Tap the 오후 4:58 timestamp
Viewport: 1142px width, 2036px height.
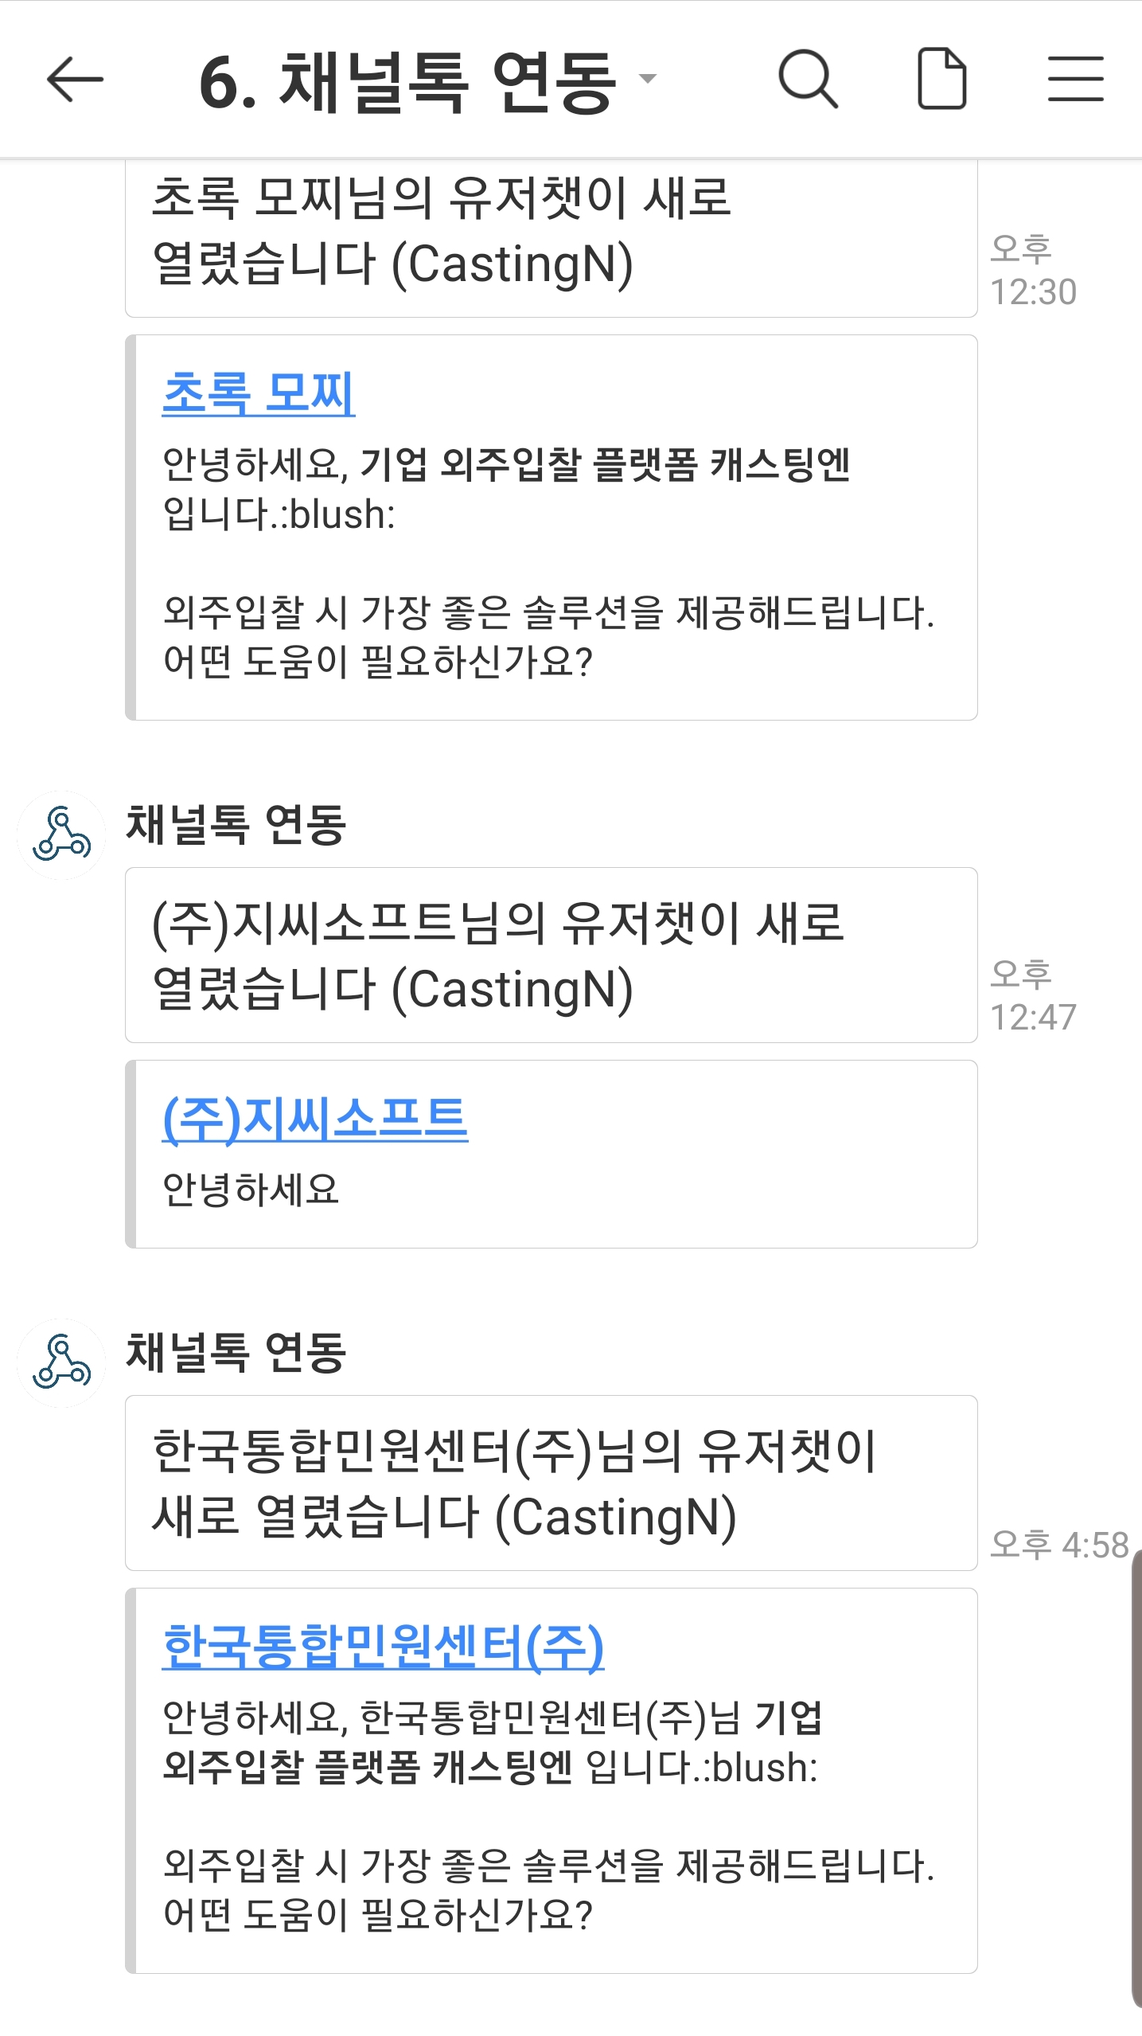coord(1059,1545)
